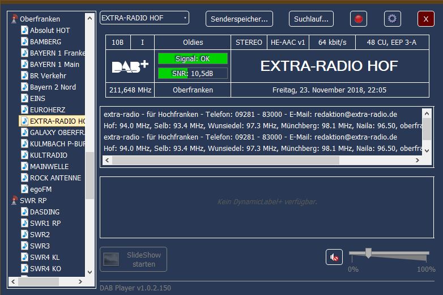Select ROCK ANTENNE in station list
443x295 pixels.
click(55, 178)
